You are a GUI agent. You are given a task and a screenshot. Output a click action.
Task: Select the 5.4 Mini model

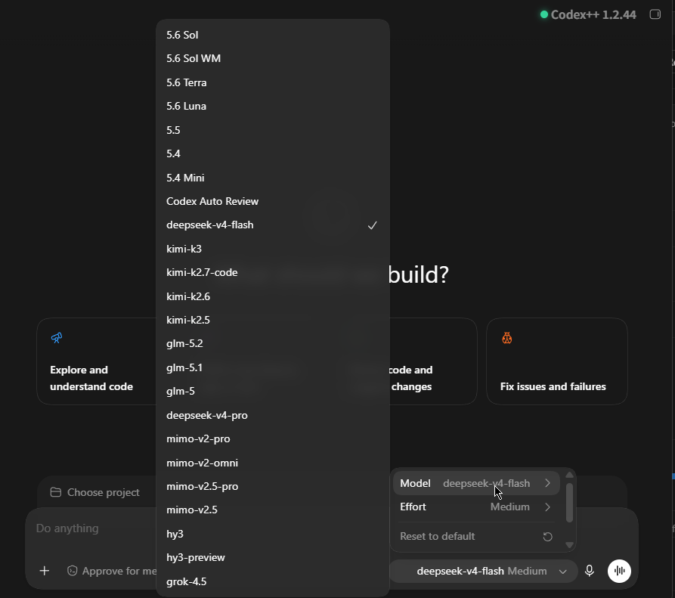pyautogui.click(x=273, y=178)
